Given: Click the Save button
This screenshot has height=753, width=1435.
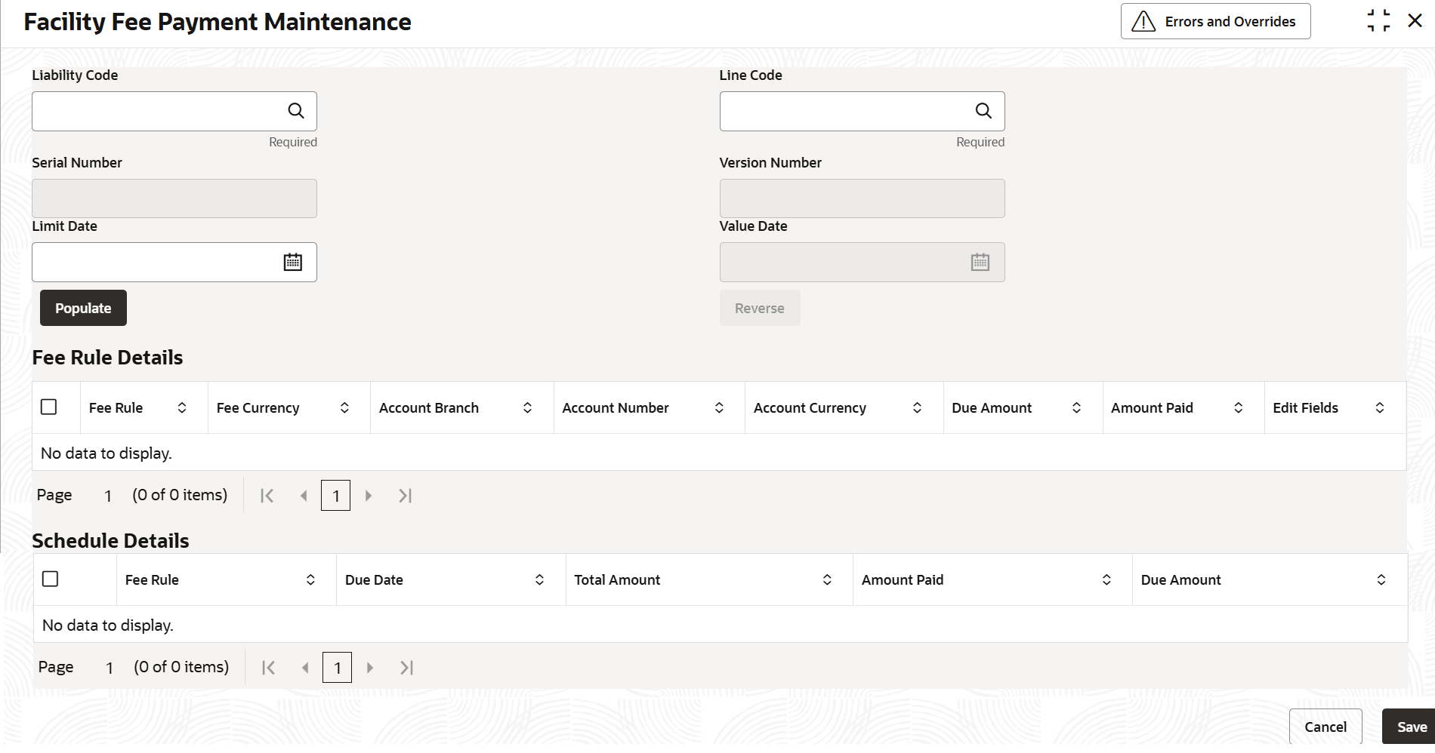Looking at the screenshot, I should point(1411,727).
